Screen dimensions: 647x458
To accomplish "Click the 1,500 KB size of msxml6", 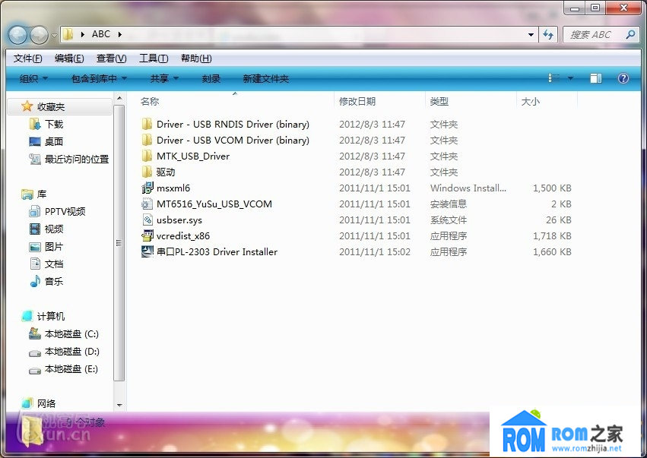I will pyautogui.click(x=552, y=188).
